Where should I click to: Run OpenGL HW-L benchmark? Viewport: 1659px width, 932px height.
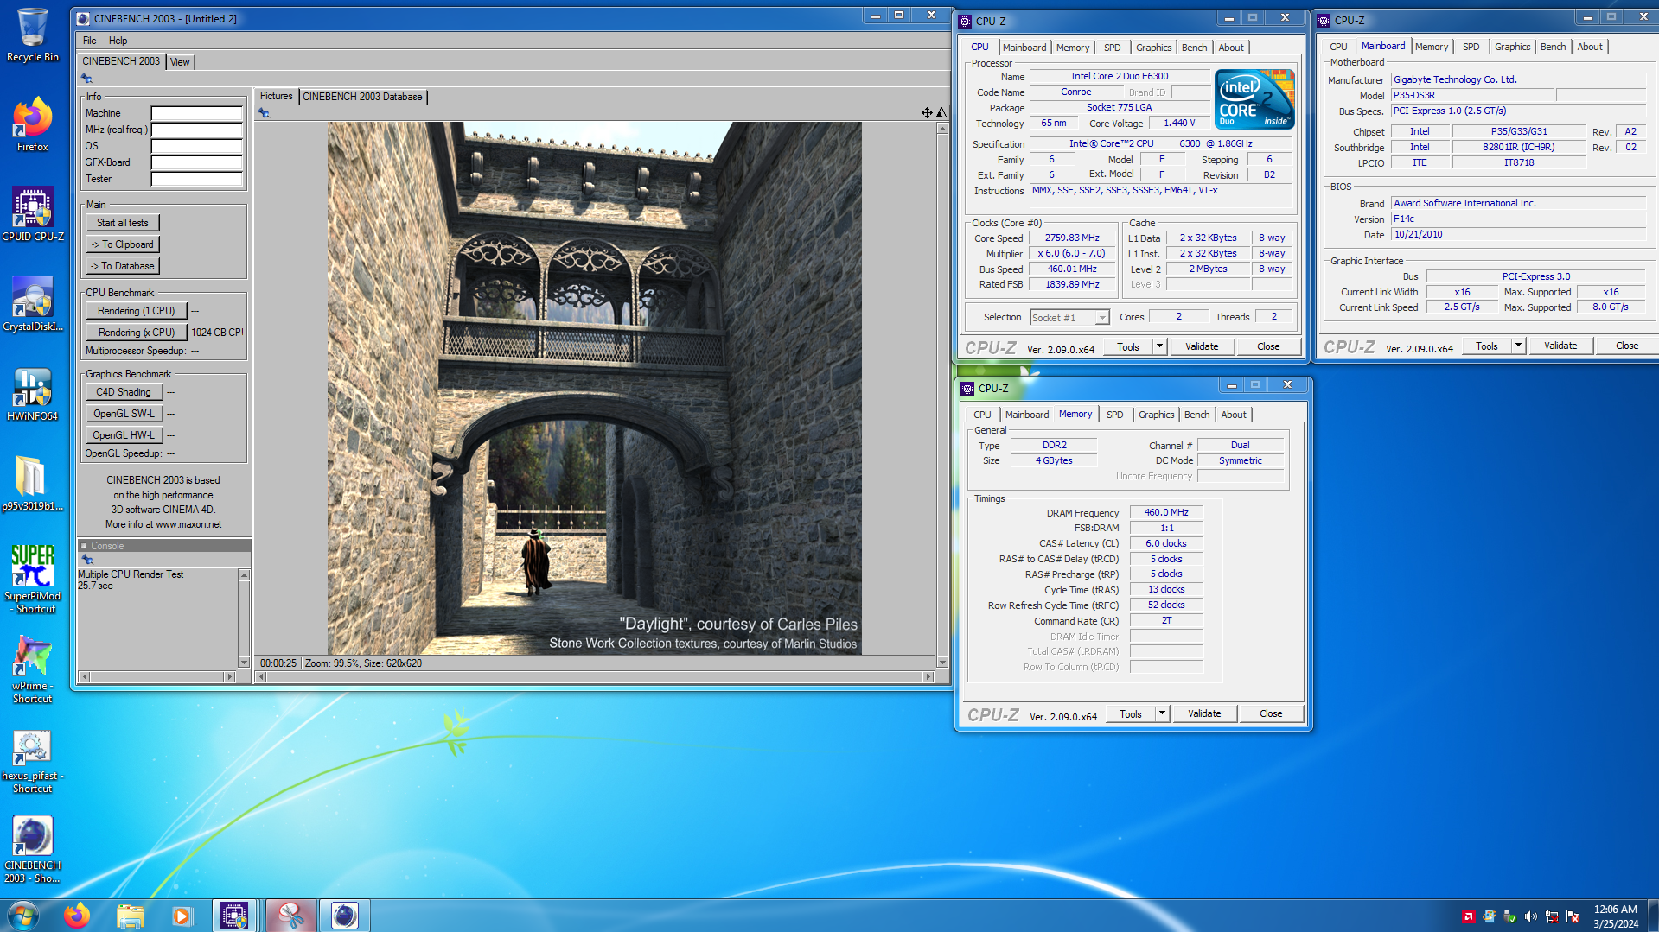(123, 435)
